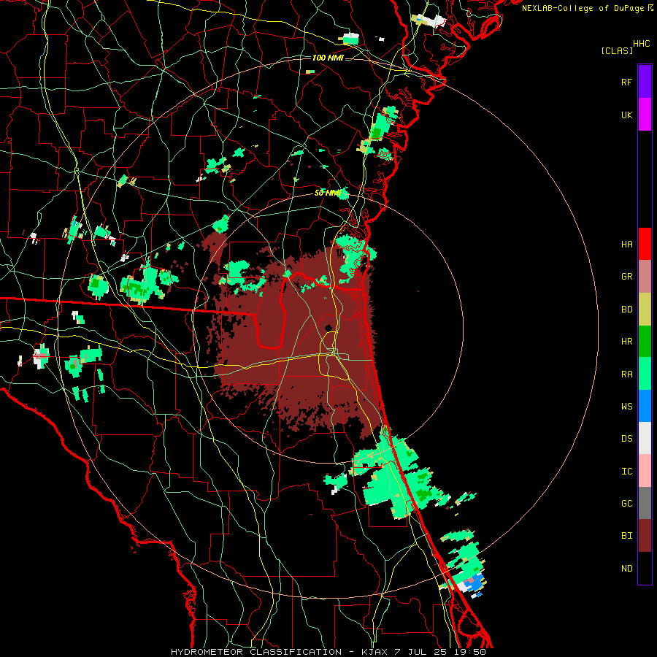Click the GC gray legend swatch
This screenshot has width=657, height=657.
coord(645,503)
